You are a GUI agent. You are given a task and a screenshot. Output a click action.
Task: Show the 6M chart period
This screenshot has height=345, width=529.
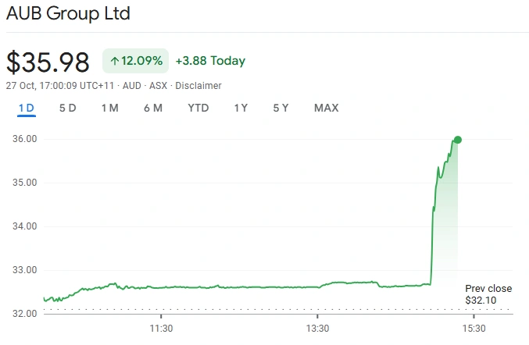tap(153, 108)
